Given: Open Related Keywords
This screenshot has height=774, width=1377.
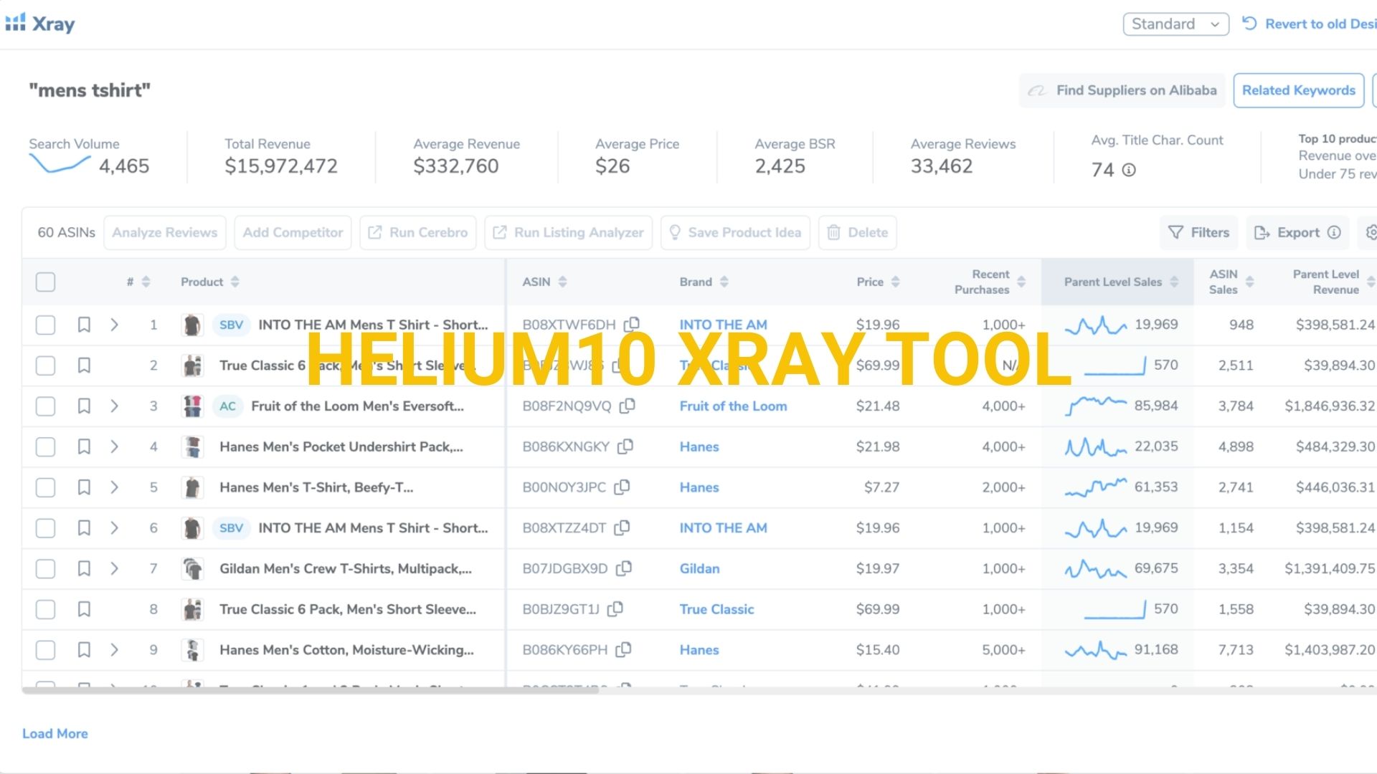Looking at the screenshot, I should point(1298,90).
